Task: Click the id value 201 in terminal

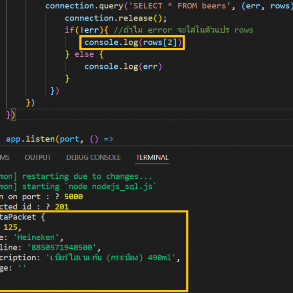Action: (x=62, y=207)
